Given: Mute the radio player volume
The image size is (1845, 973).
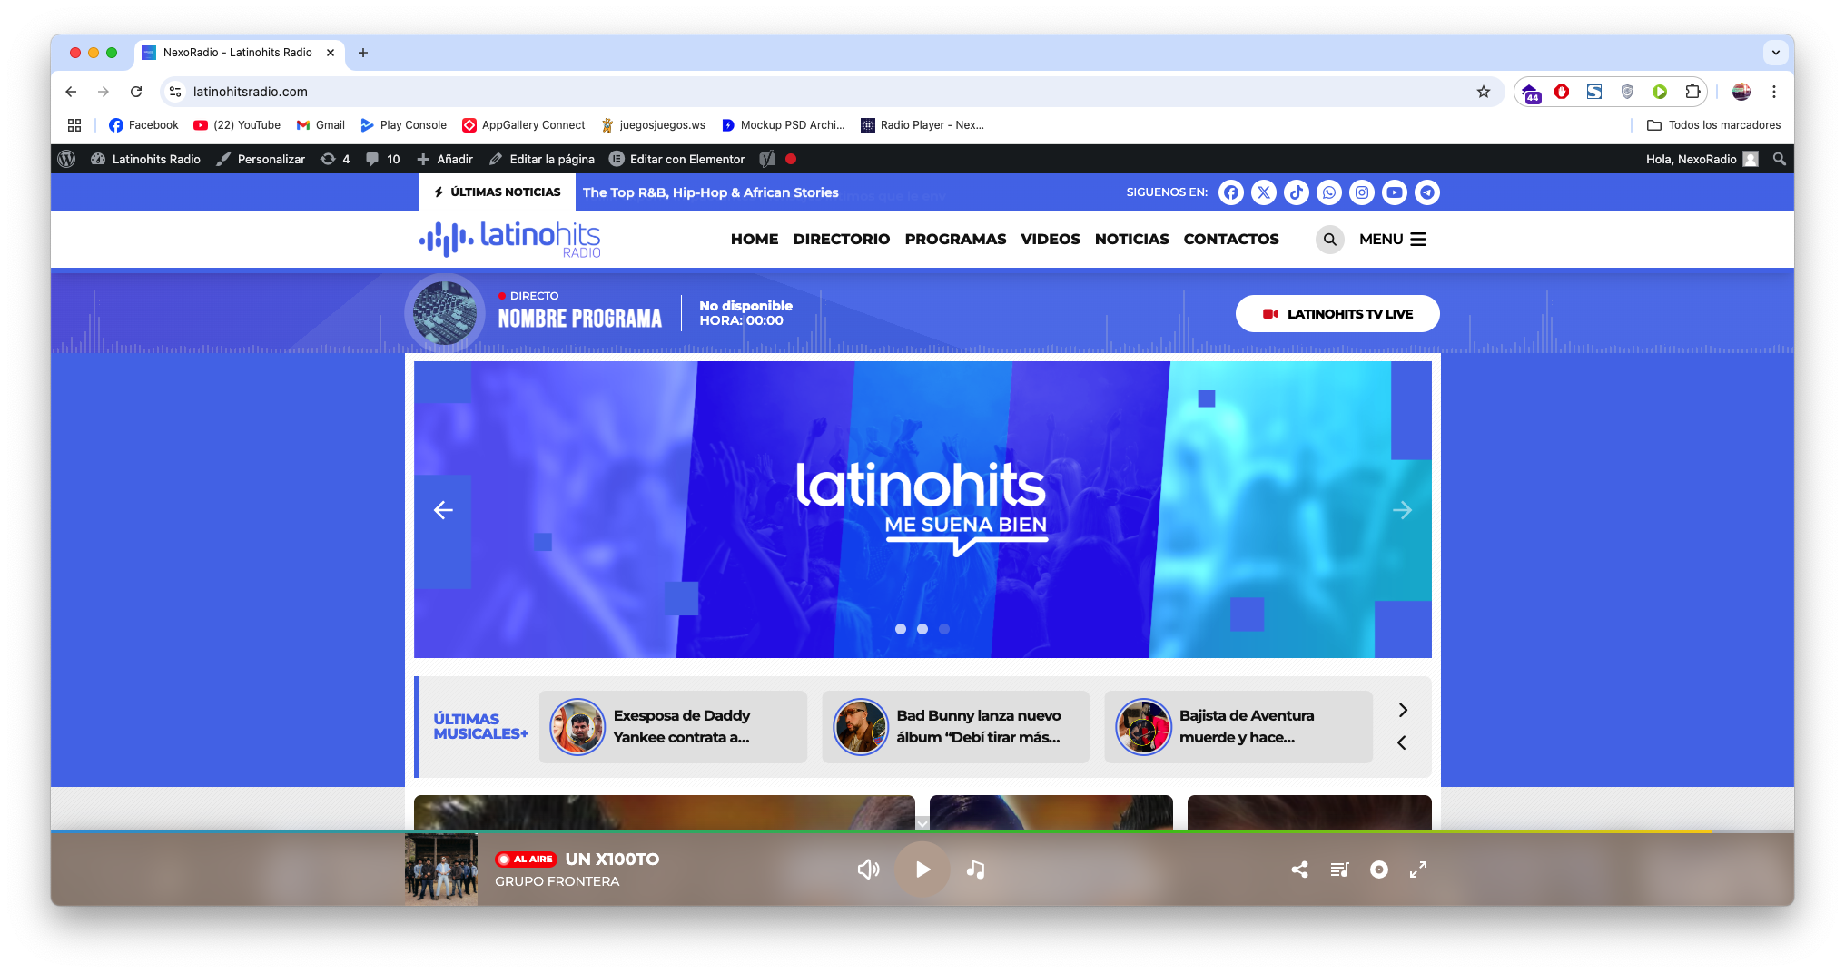Looking at the screenshot, I should (868, 870).
